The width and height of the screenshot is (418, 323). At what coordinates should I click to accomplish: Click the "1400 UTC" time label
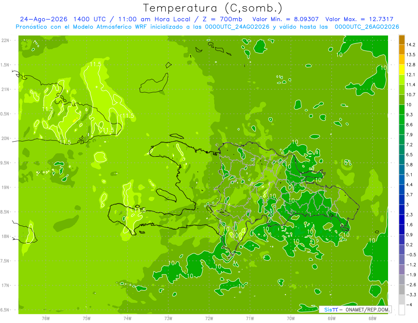[x=90, y=19]
